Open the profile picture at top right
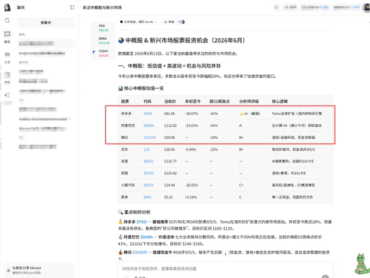Image resolution: width=370 pixels, height=278 pixels. click(x=367, y=7)
